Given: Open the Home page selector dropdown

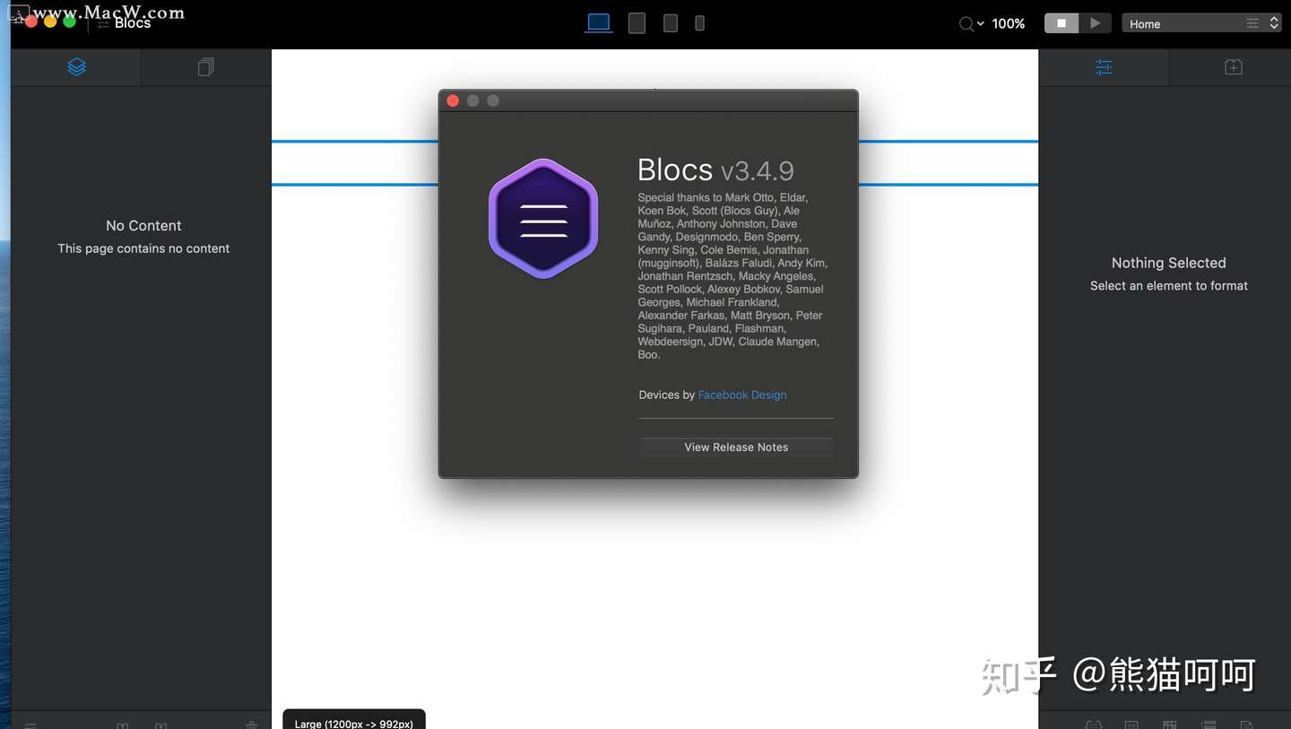Looking at the screenshot, I should pyautogui.click(x=1201, y=24).
